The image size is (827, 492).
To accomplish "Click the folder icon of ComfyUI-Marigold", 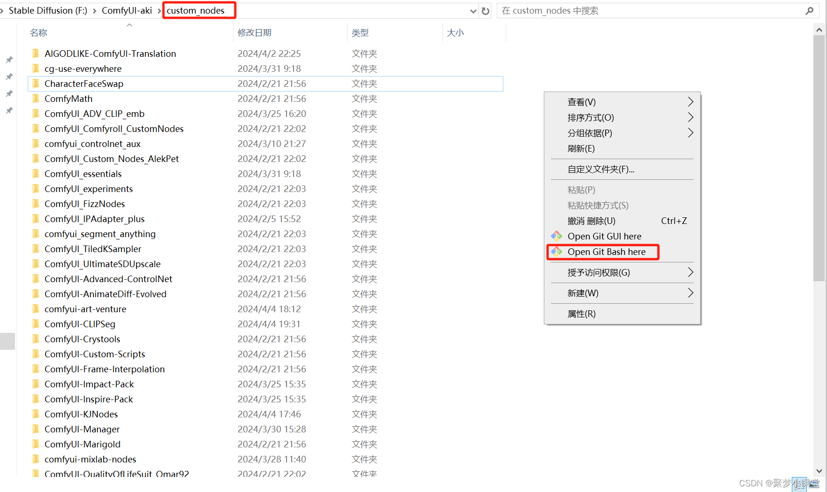I will pyautogui.click(x=36, y=444).
